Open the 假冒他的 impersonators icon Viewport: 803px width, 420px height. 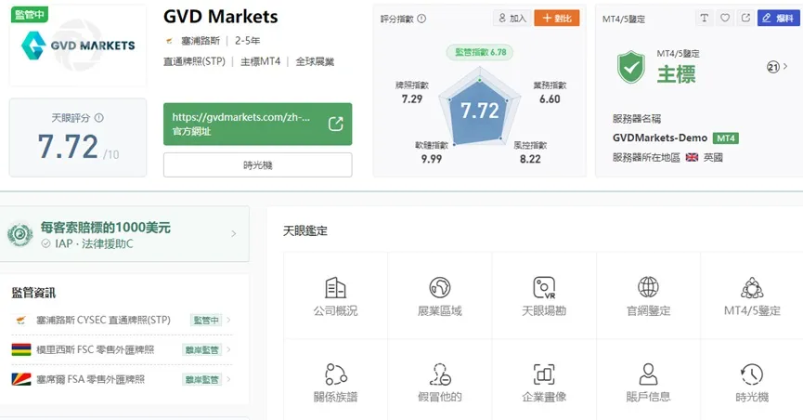click(439, 374)
